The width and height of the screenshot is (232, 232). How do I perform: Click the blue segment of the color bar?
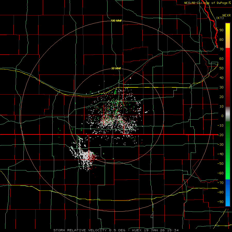tap(228, 193)
